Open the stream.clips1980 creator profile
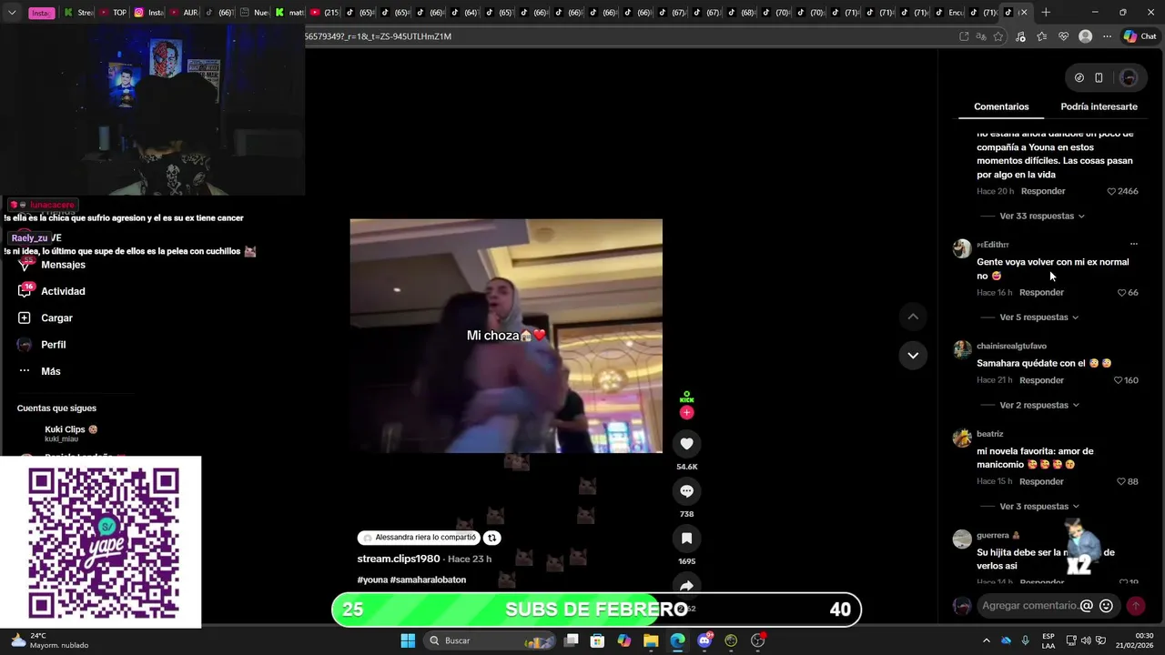This screenshot has height=655, width=1165. pyautogui.click(x=399, y=559)
